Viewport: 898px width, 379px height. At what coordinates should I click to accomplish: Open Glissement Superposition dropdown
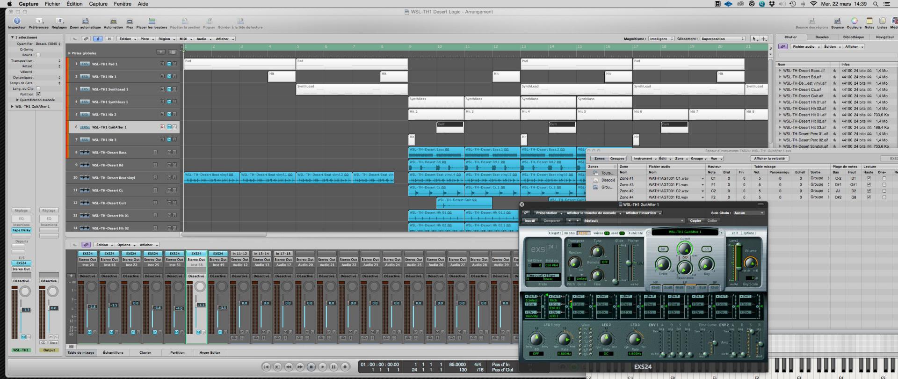[723, 39]
